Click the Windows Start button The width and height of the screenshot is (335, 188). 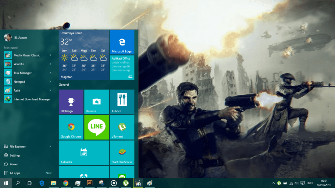coord(6,183)
